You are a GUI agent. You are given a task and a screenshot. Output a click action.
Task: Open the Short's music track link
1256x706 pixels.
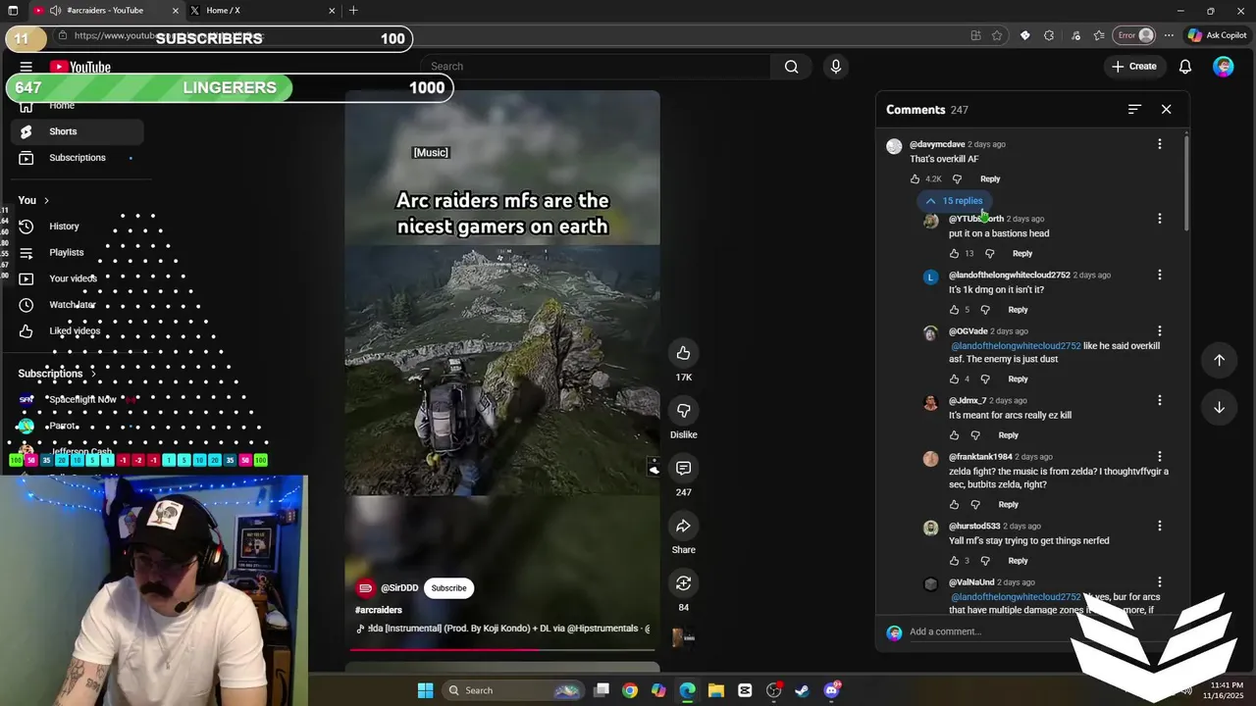coord(502,629)
